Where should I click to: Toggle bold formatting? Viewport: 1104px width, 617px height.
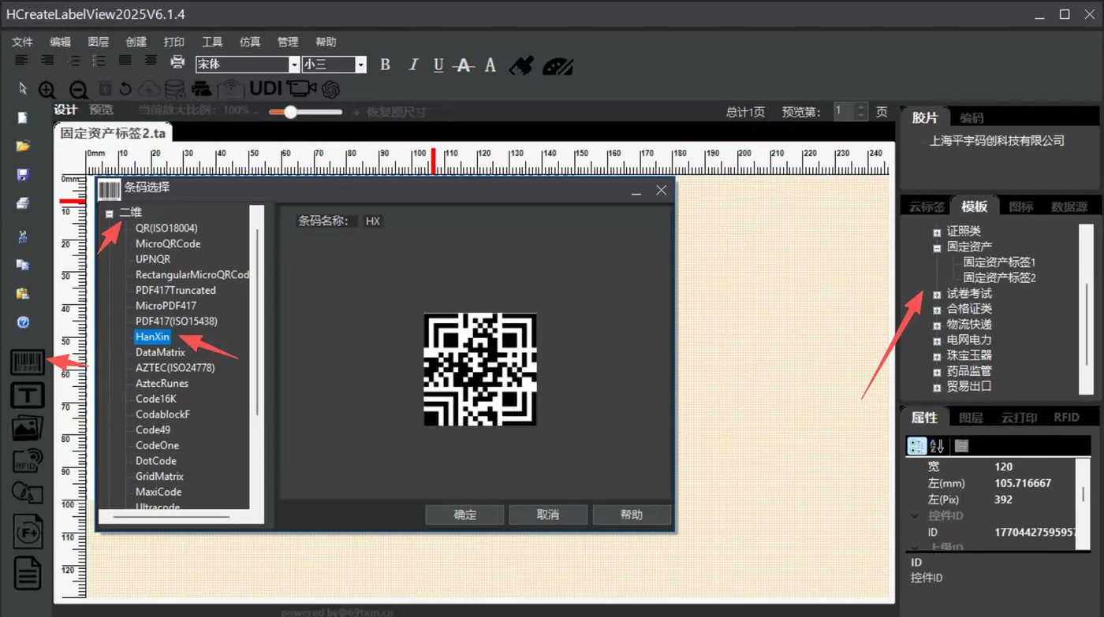386,65
